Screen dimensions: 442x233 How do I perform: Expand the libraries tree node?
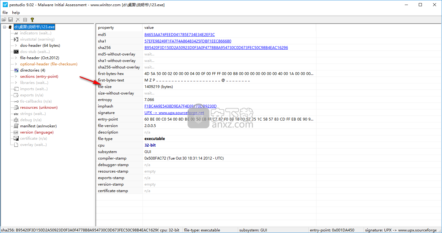tap(16, 83)
